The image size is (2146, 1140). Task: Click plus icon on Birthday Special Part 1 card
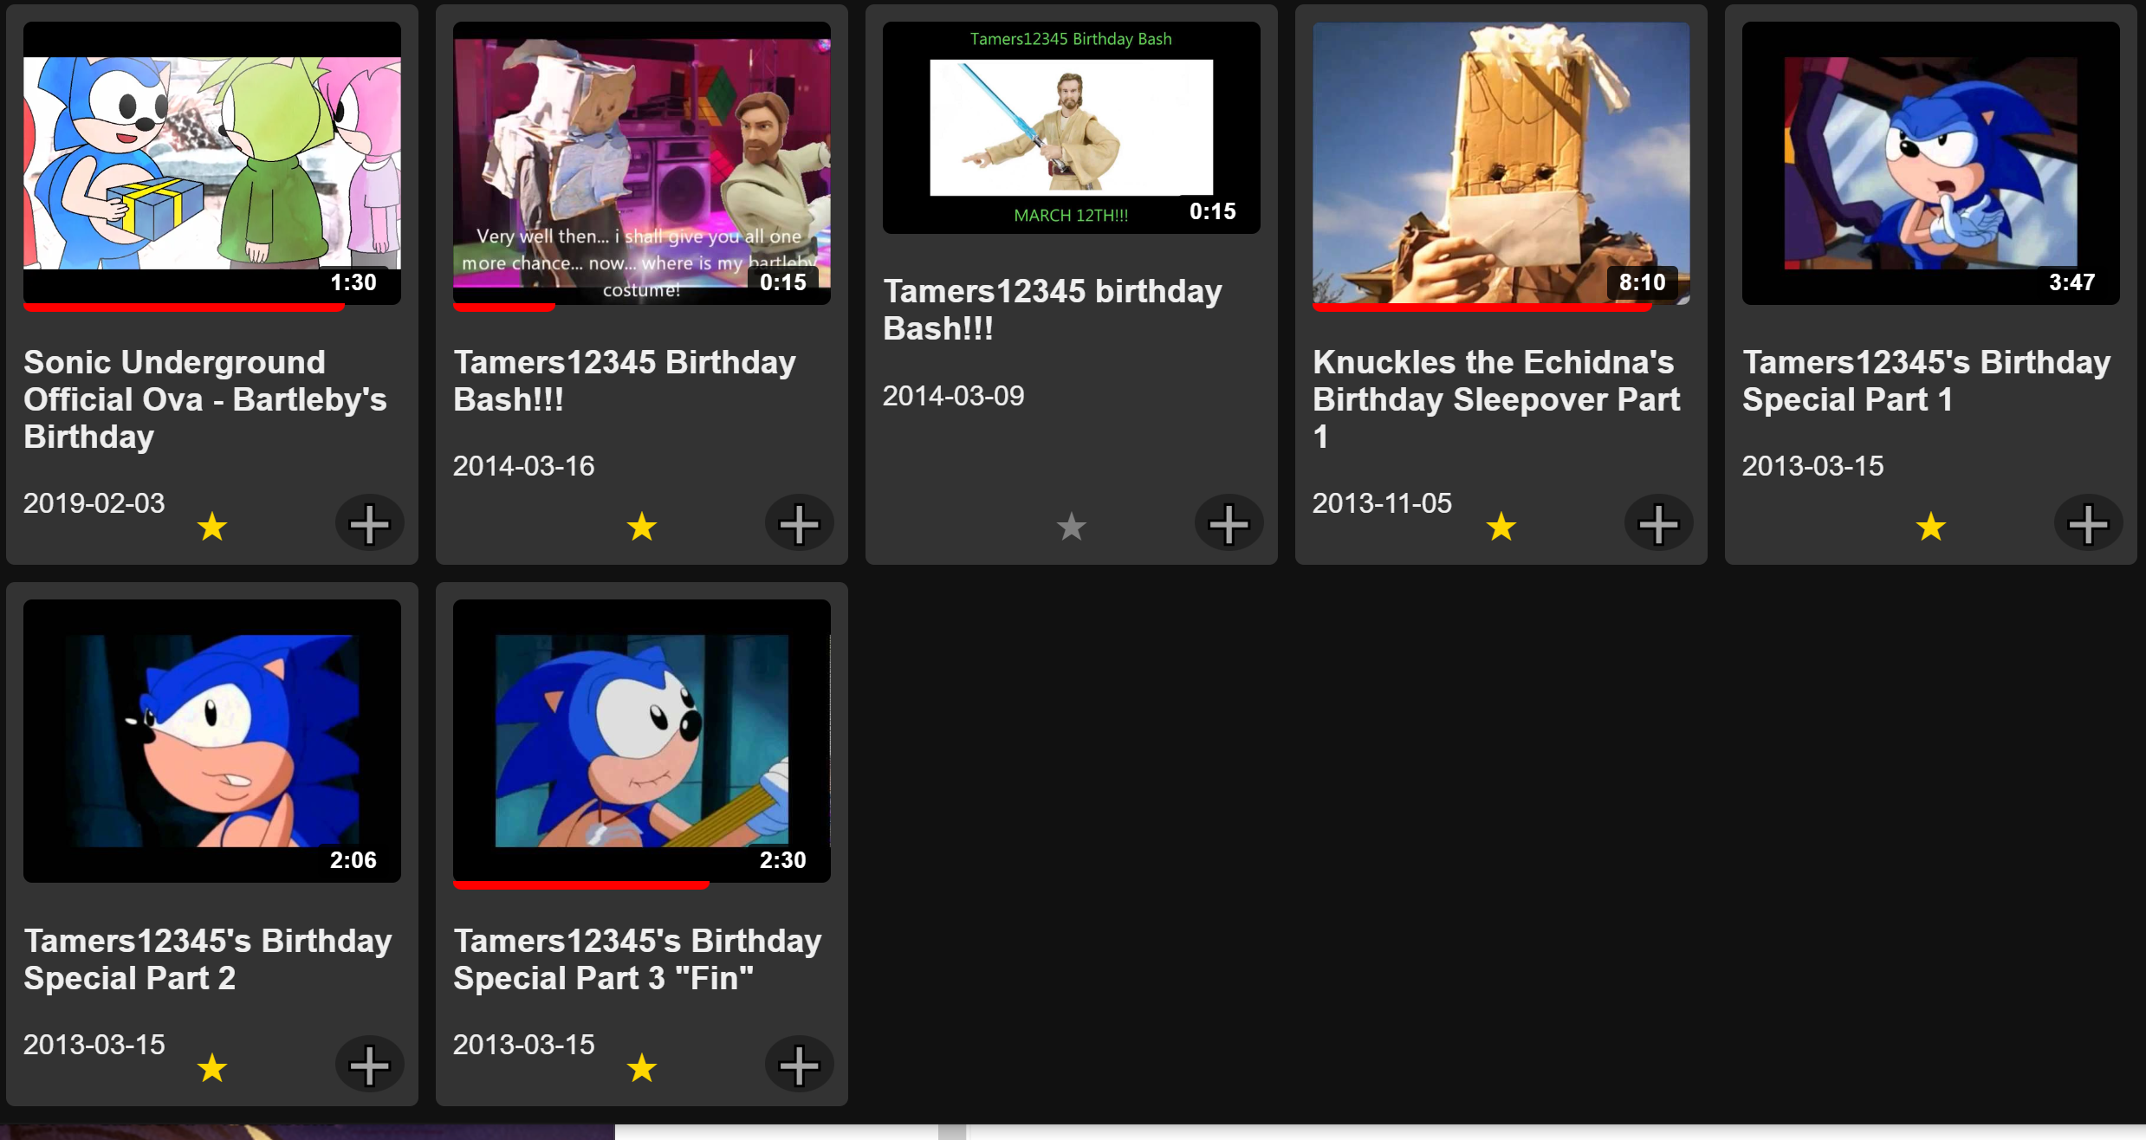point(2088,523)
